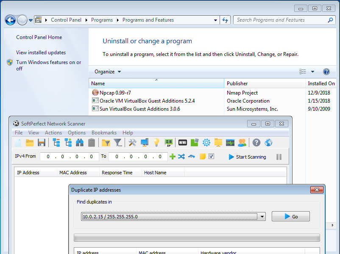Image resolution: width=340 pixels, height=254 pixels.
Task: Click the green waveform monitor icon
Action: (x=230, y=142)
